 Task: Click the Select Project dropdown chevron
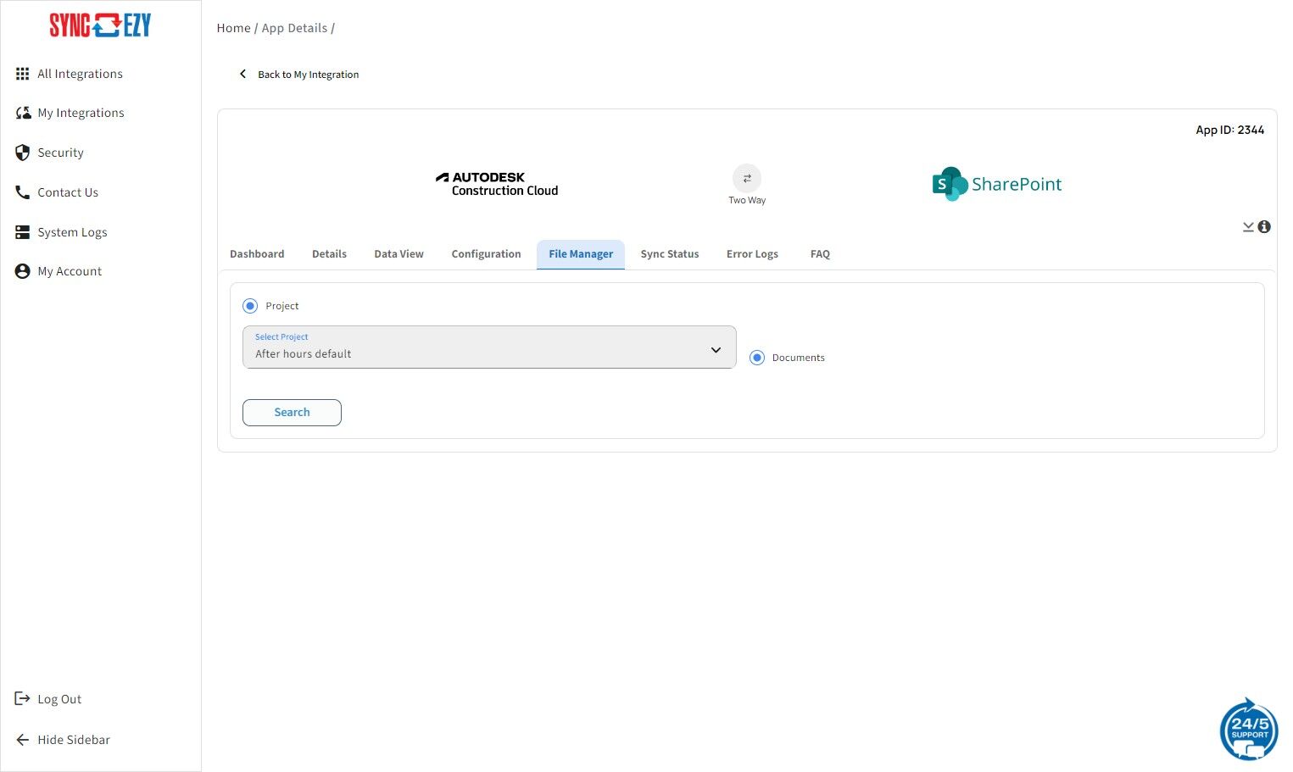pyautogui.click(x=716, y=350)
